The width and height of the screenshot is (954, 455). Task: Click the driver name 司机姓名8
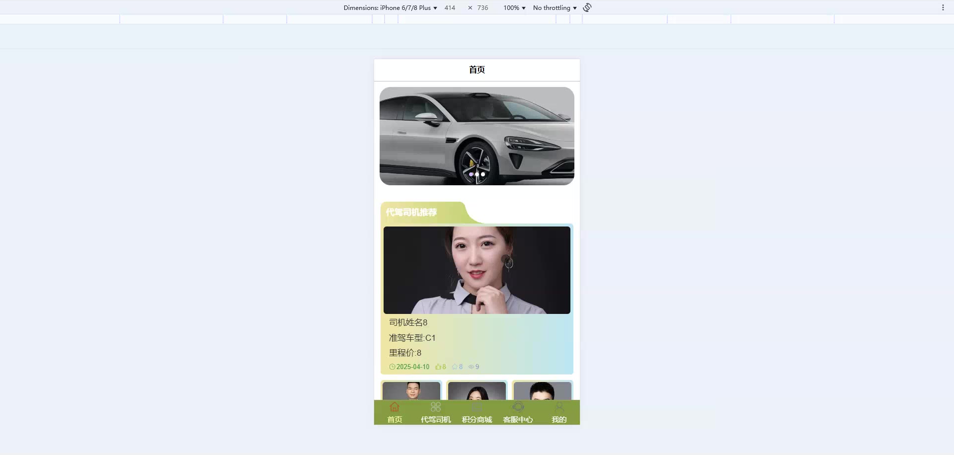pos(408,322)
